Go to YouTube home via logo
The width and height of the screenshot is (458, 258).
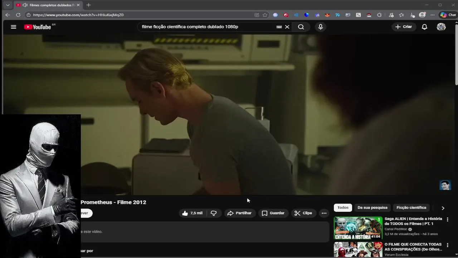[38, 27]
